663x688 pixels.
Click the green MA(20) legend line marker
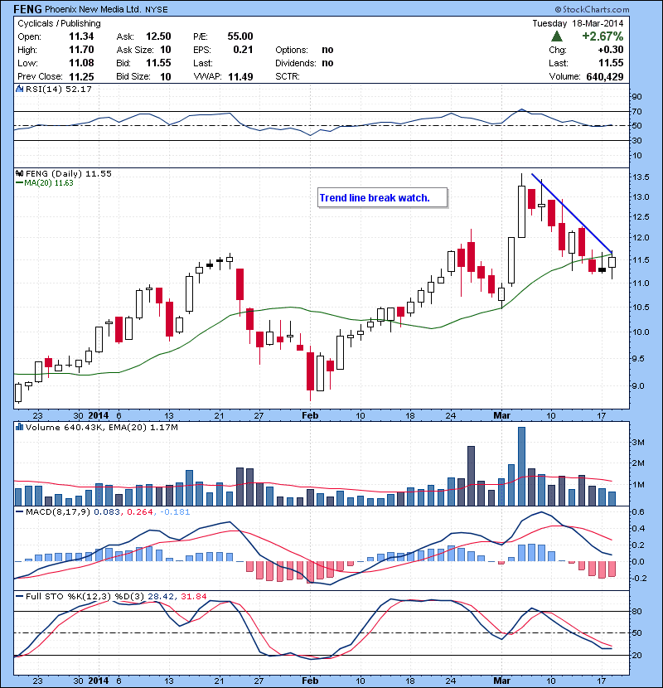pos(19,183)
